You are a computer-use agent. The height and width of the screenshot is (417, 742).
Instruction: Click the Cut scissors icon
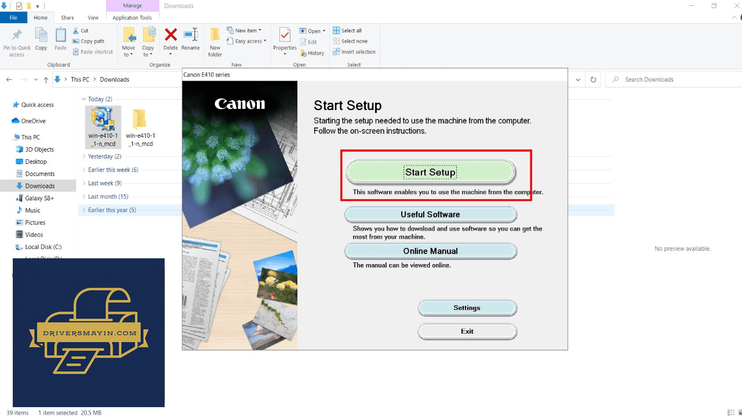tap(76, 31)
